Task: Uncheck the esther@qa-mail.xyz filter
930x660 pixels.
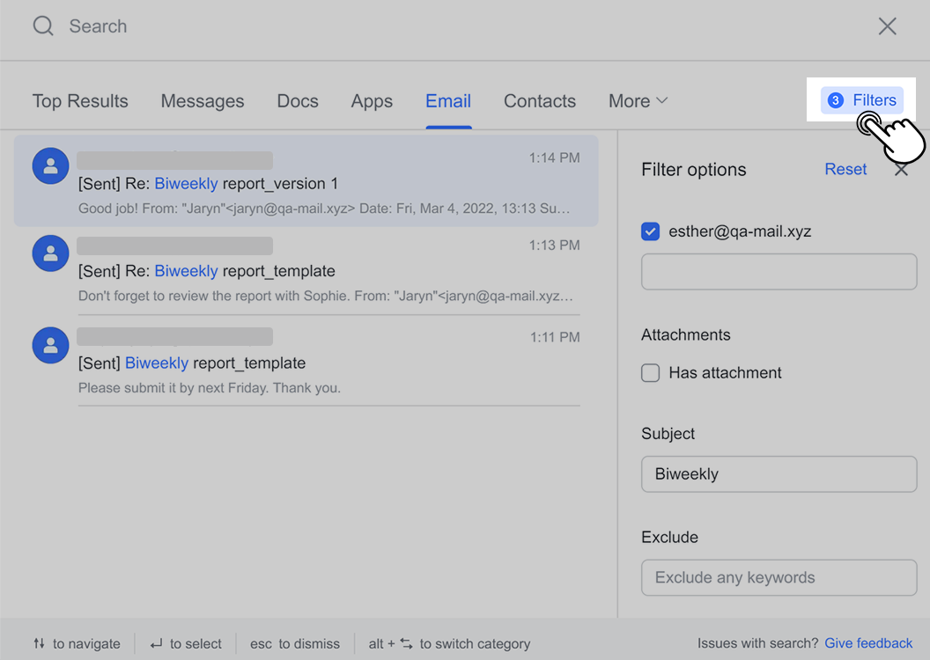Action: [x=650, y=231]
